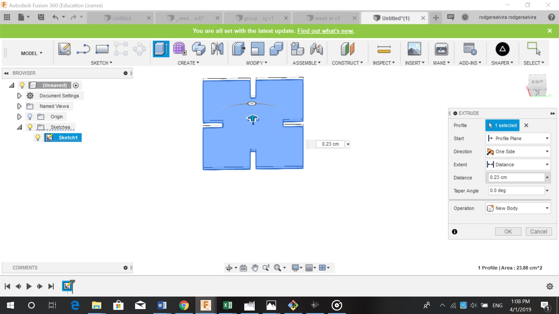The height and width of the screenshot is (314, 559).
Task: Open the Operation New Body dropdown
Action: pyautogui.click(x=518, y=208)
